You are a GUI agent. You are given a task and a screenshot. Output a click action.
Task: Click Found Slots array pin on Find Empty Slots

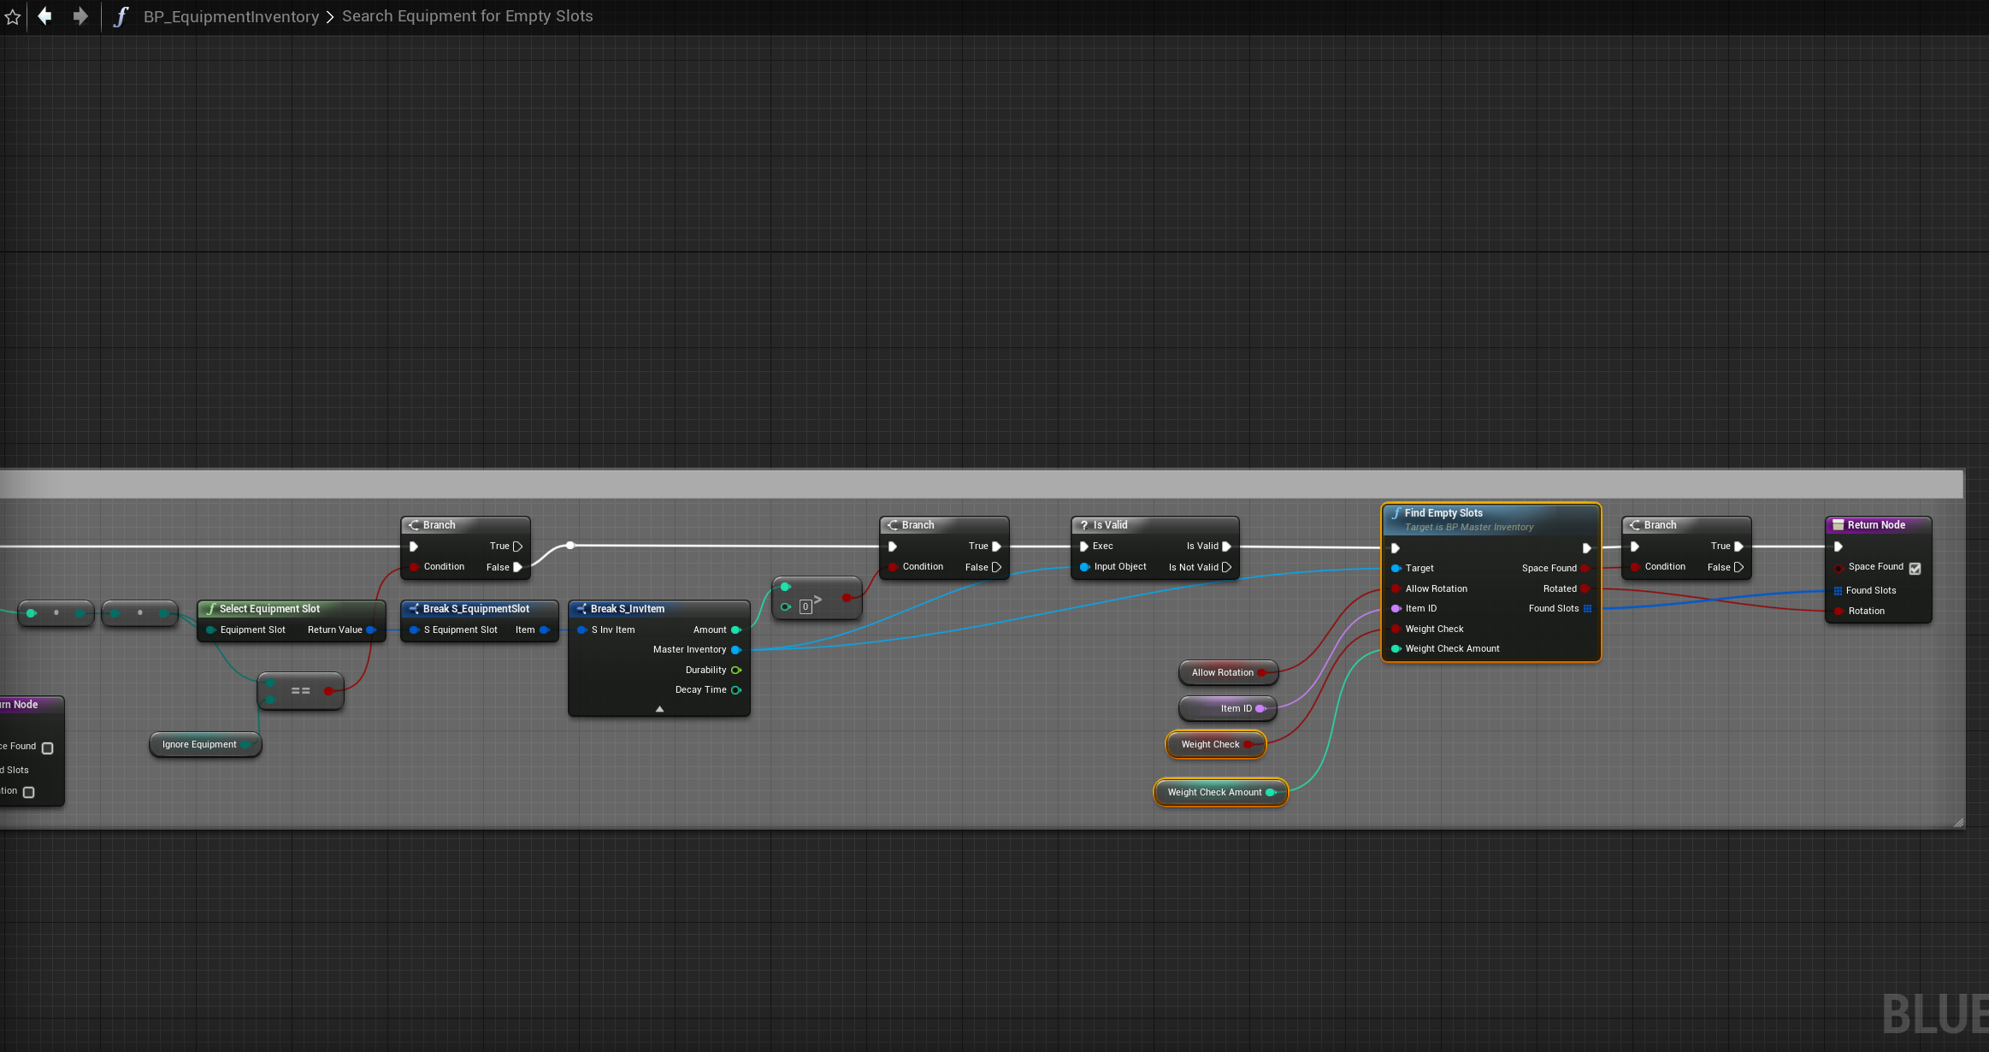[x=1587, y=609]
